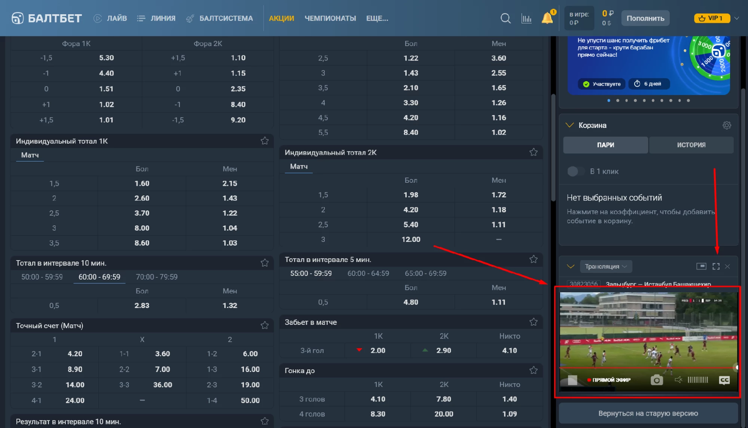Open the VIP 1 status badge
Screen dimensions: 748x428
click(712, 18)
